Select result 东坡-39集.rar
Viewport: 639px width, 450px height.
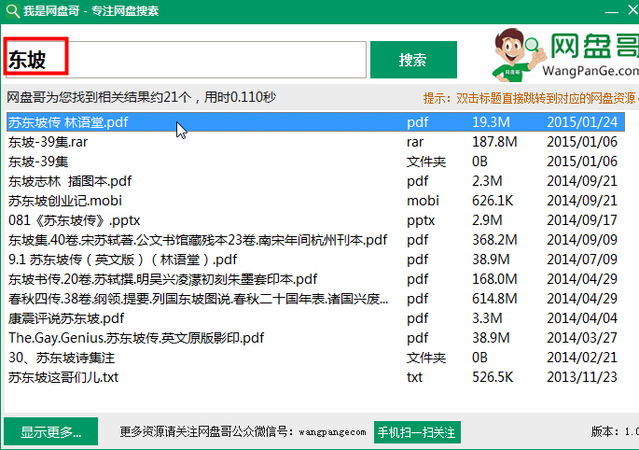(x=315, y=142)
